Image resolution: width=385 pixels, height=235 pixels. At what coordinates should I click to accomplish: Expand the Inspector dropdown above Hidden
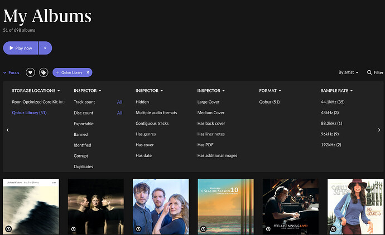(x=150, y=91)
